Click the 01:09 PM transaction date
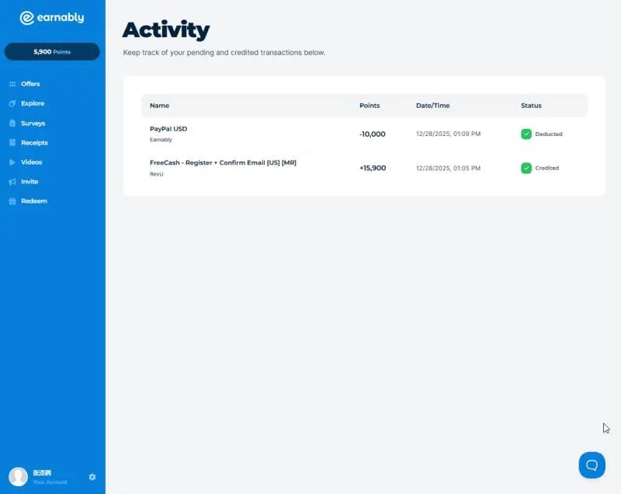The image size is (621, 494). point(448,134)
